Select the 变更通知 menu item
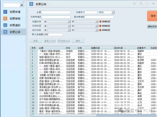The image size is (157, 117). click(x=14, y=25)
